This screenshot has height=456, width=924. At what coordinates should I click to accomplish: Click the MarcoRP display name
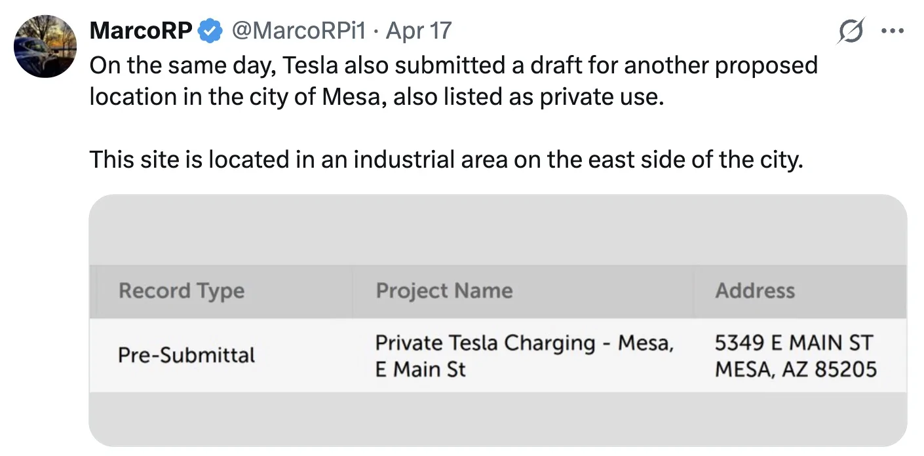(x=141, y=29)
